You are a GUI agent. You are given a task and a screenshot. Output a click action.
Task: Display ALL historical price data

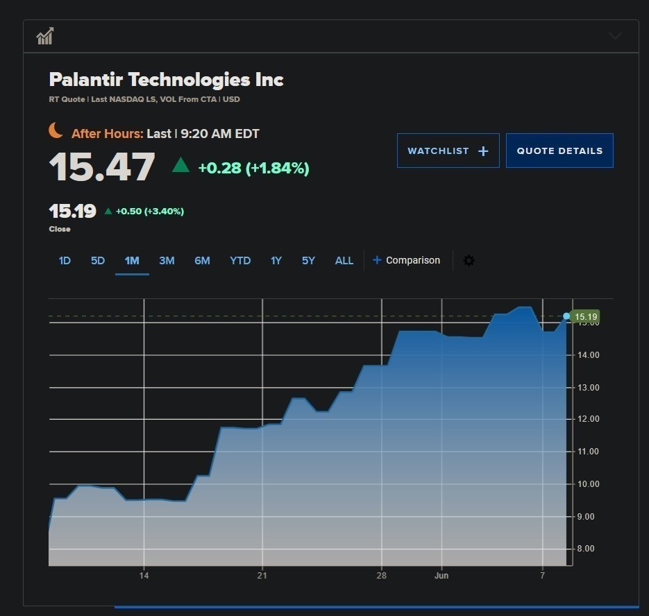[x=344, y=261]
